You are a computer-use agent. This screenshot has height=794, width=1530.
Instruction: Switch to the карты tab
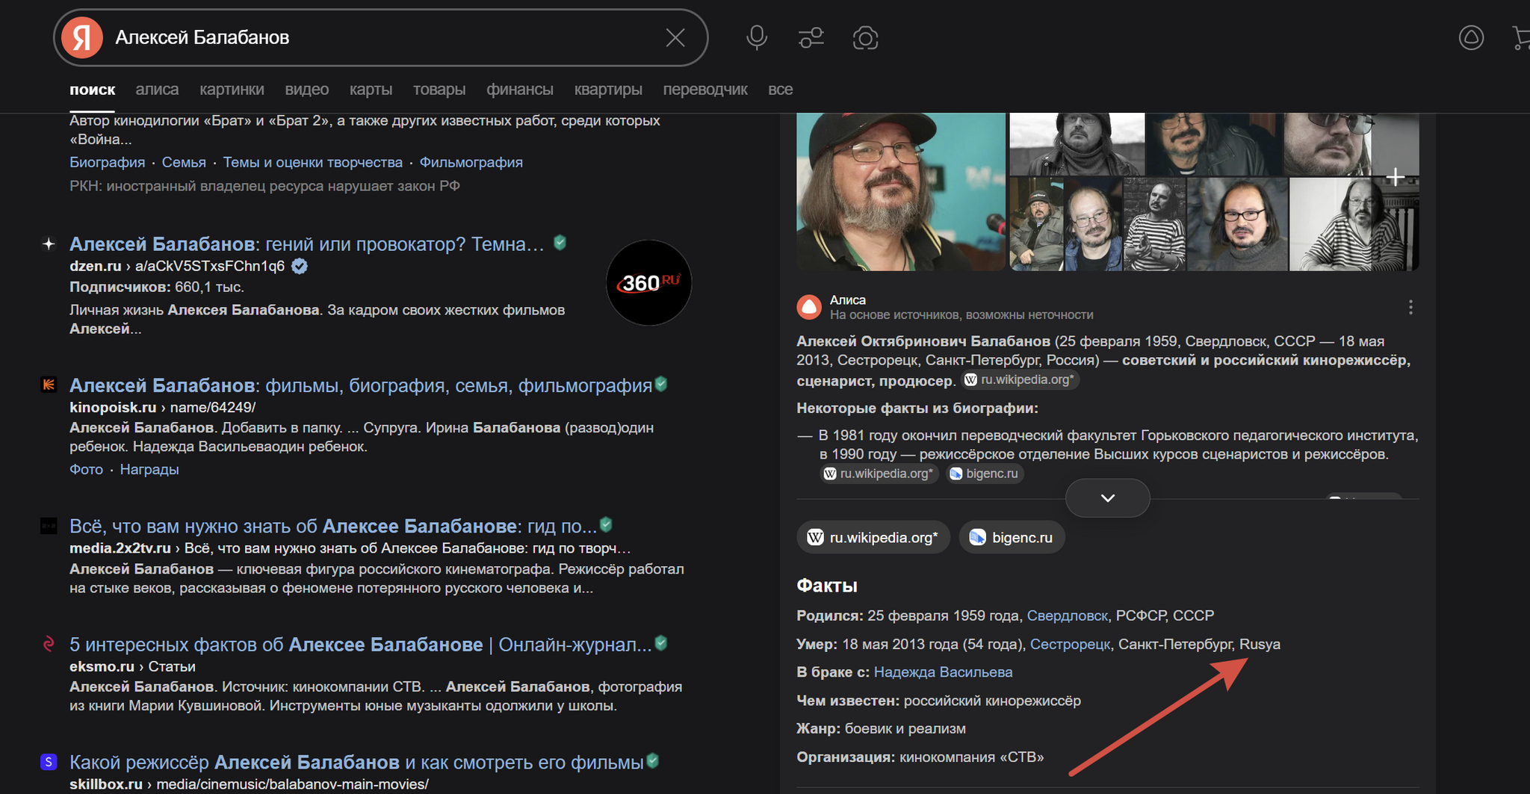tap(371, 90)
